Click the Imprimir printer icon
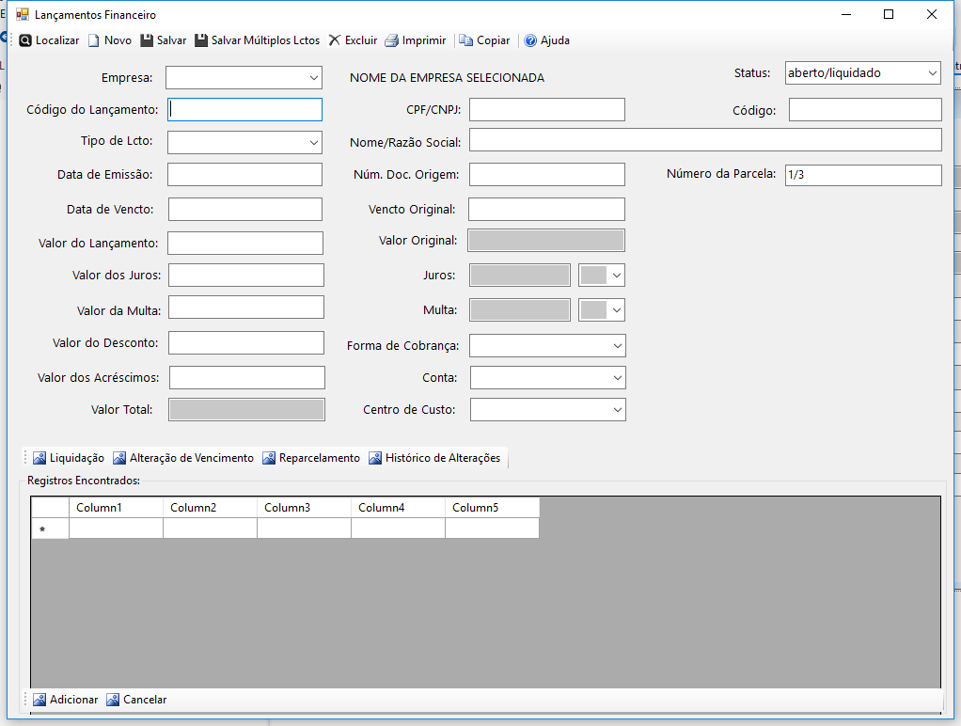Image resolution: width=961 pixels, height=726 pixels. [x=391, y=40]
